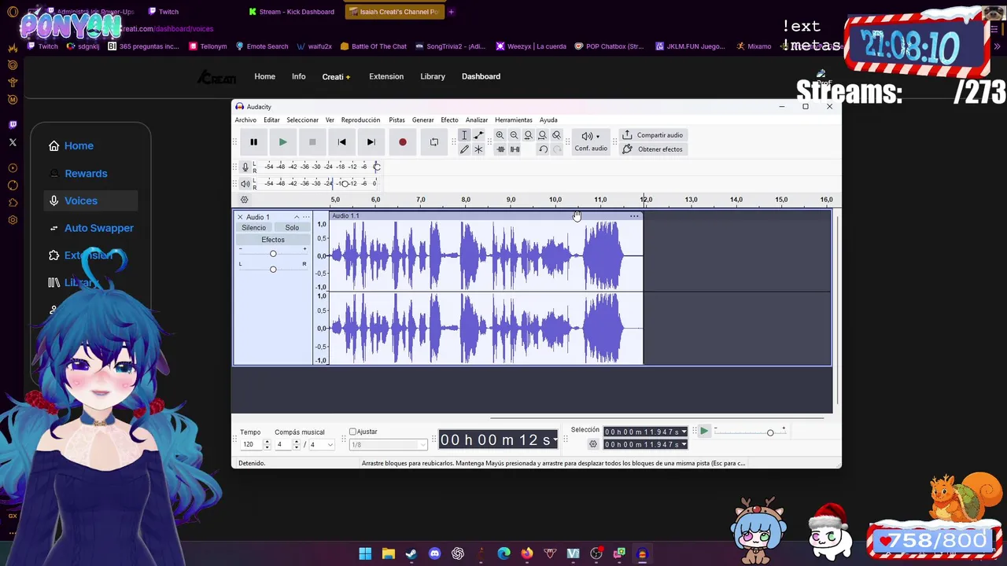The height and width of the screenshot is (566, 1007).
Task: Click the Play-at-speed green button
Action: (x=704, y=432)
